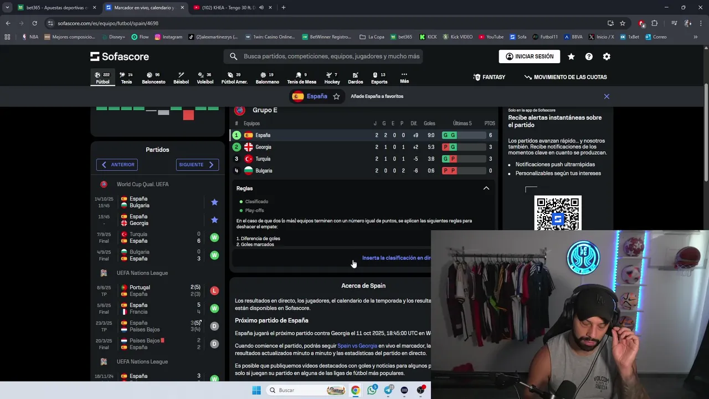Image resolution: width=709 pixels, height=399 pixels.
Task: Open the Fútbol sport category
Action: 102,78
